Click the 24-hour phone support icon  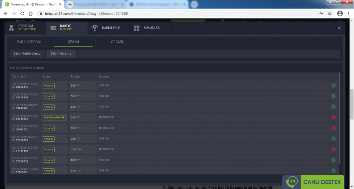292,182
